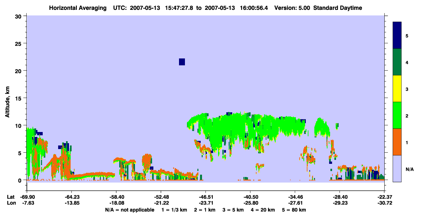Image resolution: width=427 pixels, height=219 pixels.
Task: Click 'Version: 5.00' text in title
Action: pos(292,8)
